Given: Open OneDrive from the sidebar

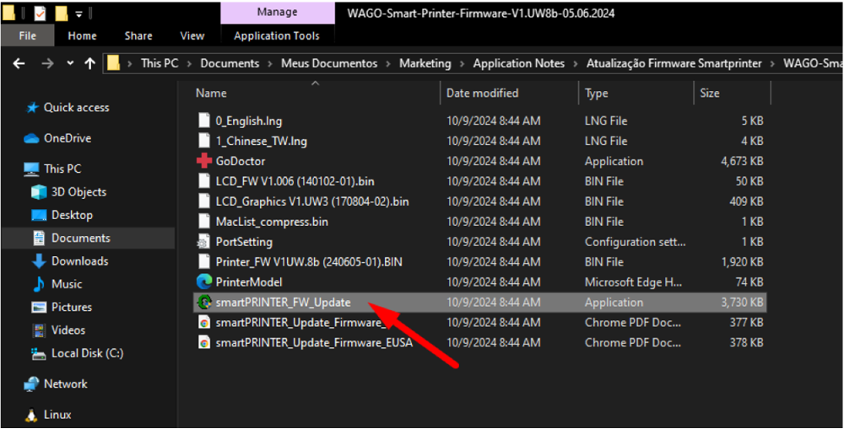Looking at the screenshot, I should tap(67, 138).
